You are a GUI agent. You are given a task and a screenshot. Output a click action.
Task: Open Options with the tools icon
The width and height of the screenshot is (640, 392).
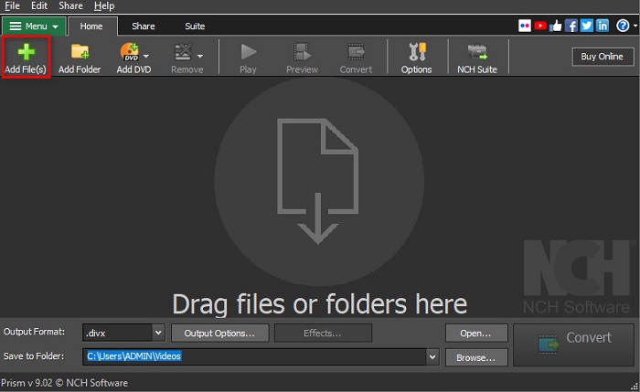click(x=416, y=52)
